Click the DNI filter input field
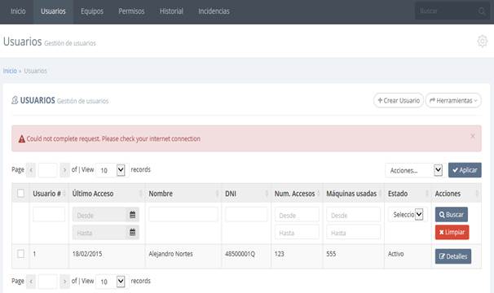Viewport: 494px width, 293px height. [x=246, y=215]
